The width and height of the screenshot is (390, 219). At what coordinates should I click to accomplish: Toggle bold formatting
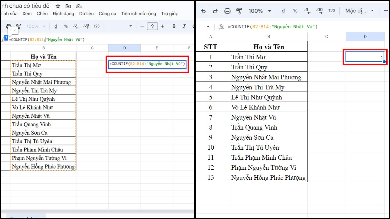pyautogui.click(x=174, y=26)
